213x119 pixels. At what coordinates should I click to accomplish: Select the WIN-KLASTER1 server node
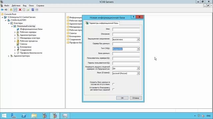point(18,20)
